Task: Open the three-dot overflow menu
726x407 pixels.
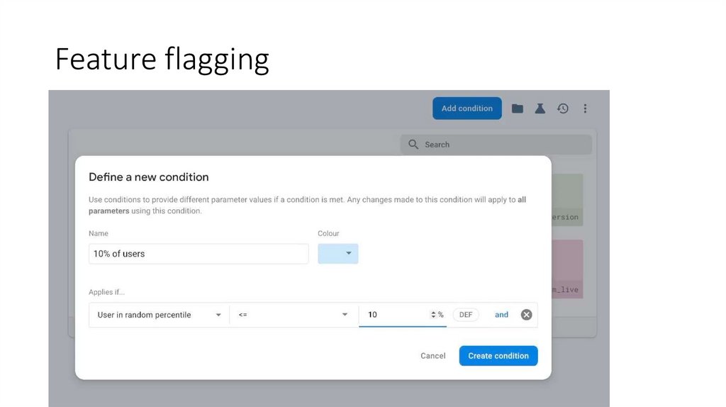Action: [585, 108]
